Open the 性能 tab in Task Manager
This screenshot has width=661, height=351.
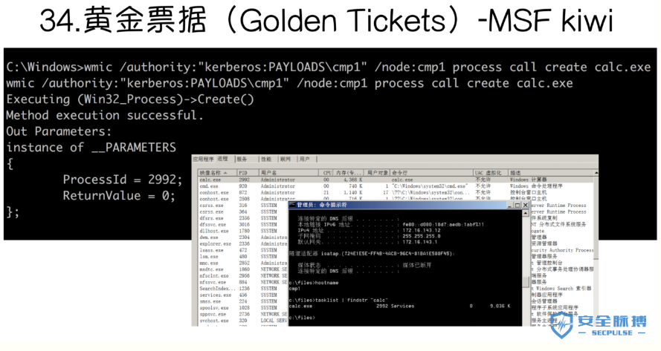pyautogui.click(x=266, y=159)
